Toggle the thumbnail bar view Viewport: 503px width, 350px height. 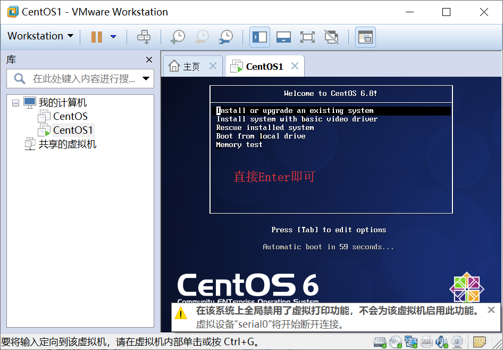coord(283,37)
